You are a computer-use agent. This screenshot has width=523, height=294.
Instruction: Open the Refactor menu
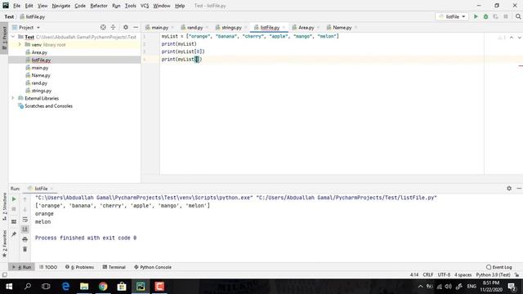(99, 6)
